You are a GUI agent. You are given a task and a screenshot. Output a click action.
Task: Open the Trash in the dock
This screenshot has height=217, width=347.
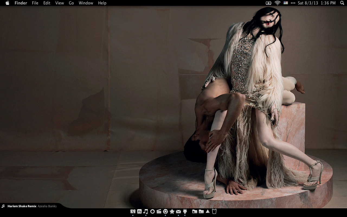[214, 212]
